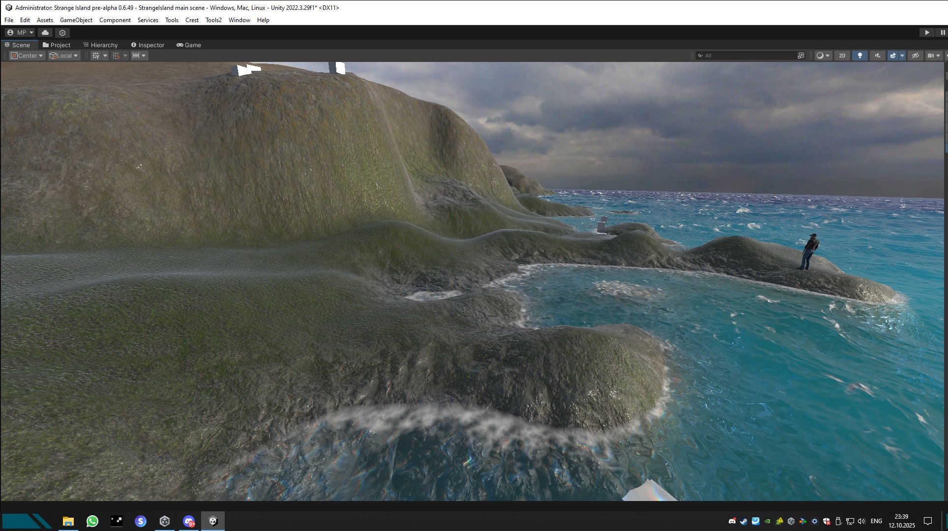The image size is (948, 531).
Task: Open Steam from the system tray
Action: (744, 521)
